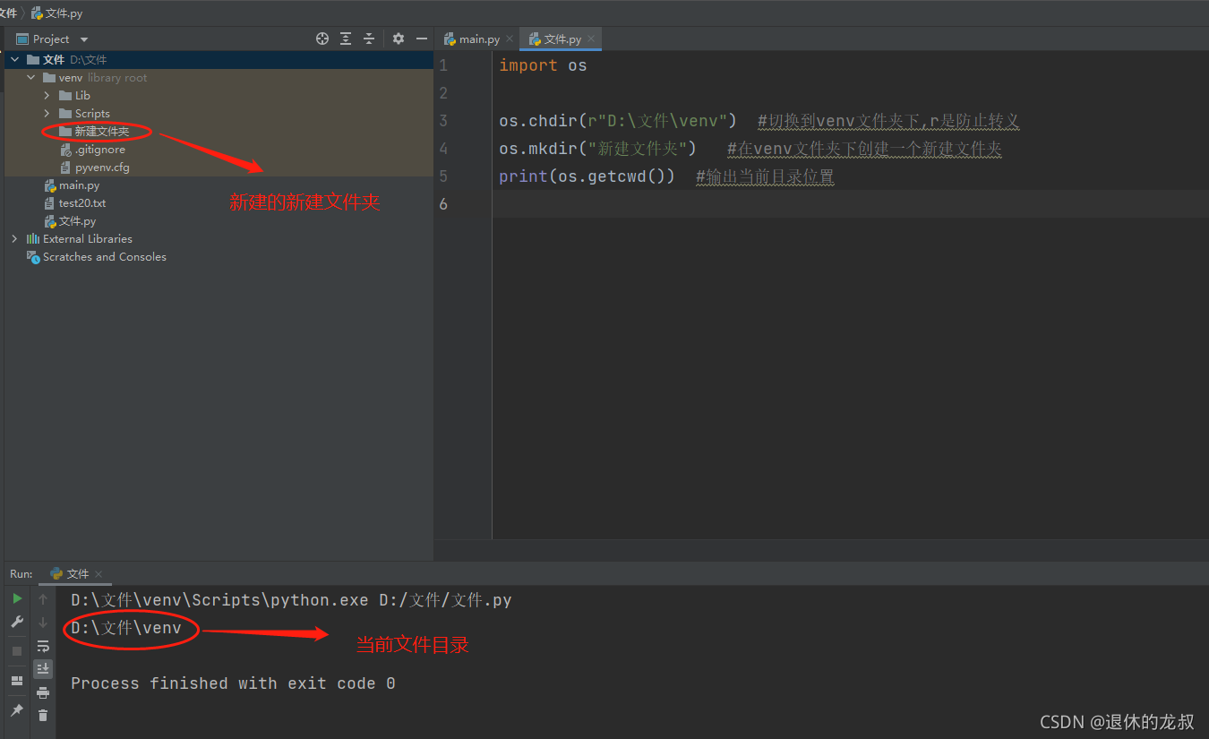Screen dimensions: 1209x739
Task: Close the 文件.py editor tab
Action: point(591,39)
